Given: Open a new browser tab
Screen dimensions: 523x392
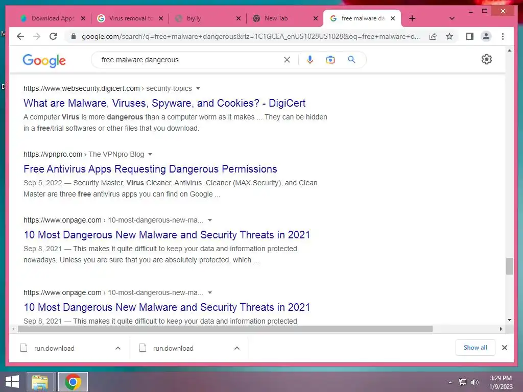Looking at the screenshot, I should tap(412, 18).
